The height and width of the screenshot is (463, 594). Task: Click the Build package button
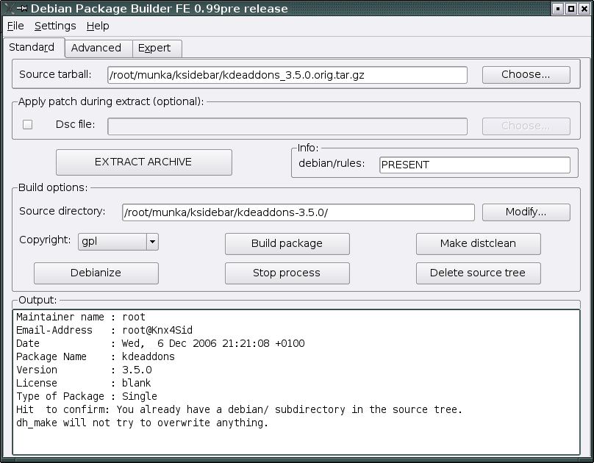(287, 243)
